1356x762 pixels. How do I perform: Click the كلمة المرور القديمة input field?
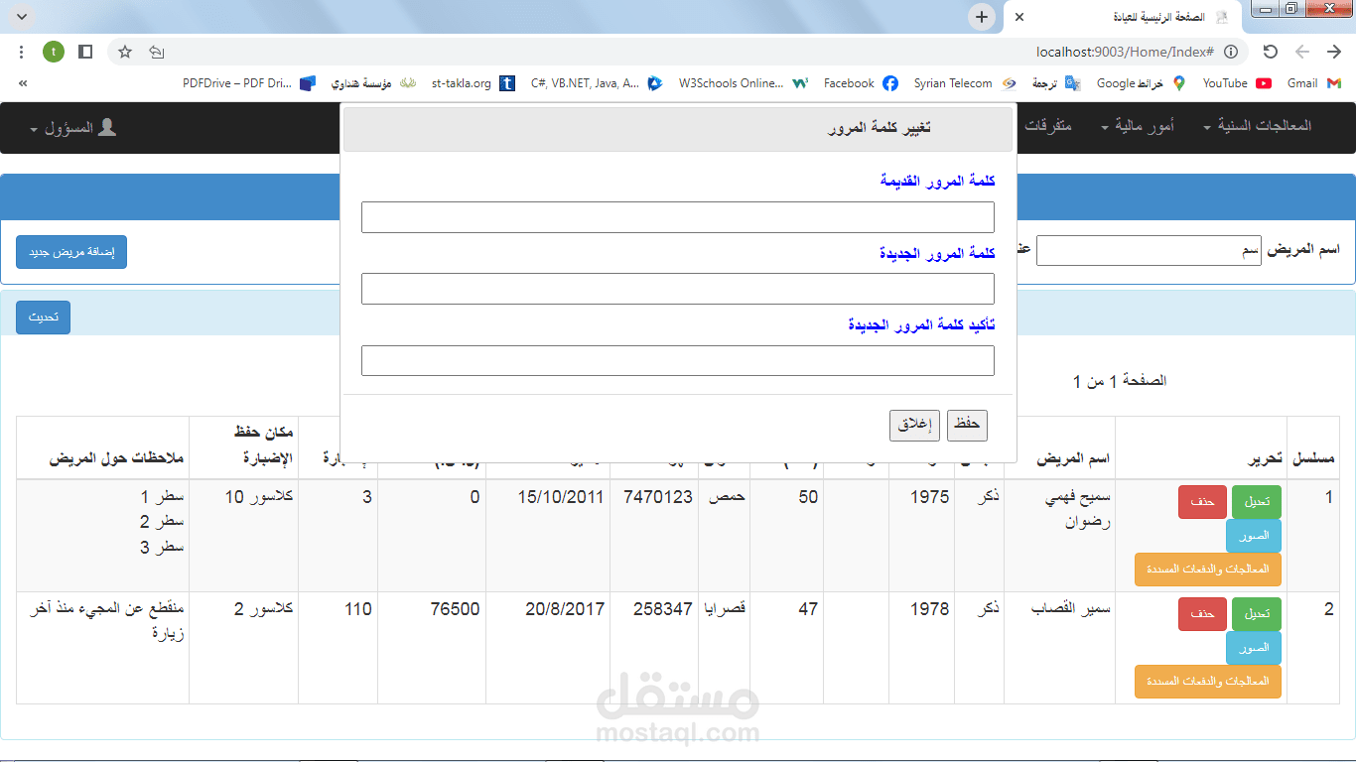(x=678, y=217)
